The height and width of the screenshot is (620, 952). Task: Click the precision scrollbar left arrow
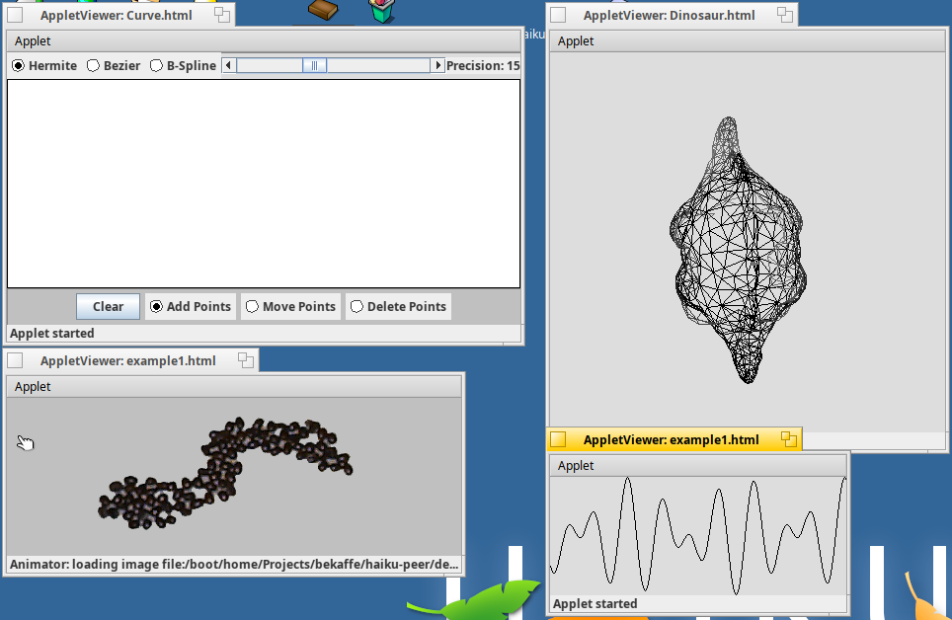click(229, 65)
